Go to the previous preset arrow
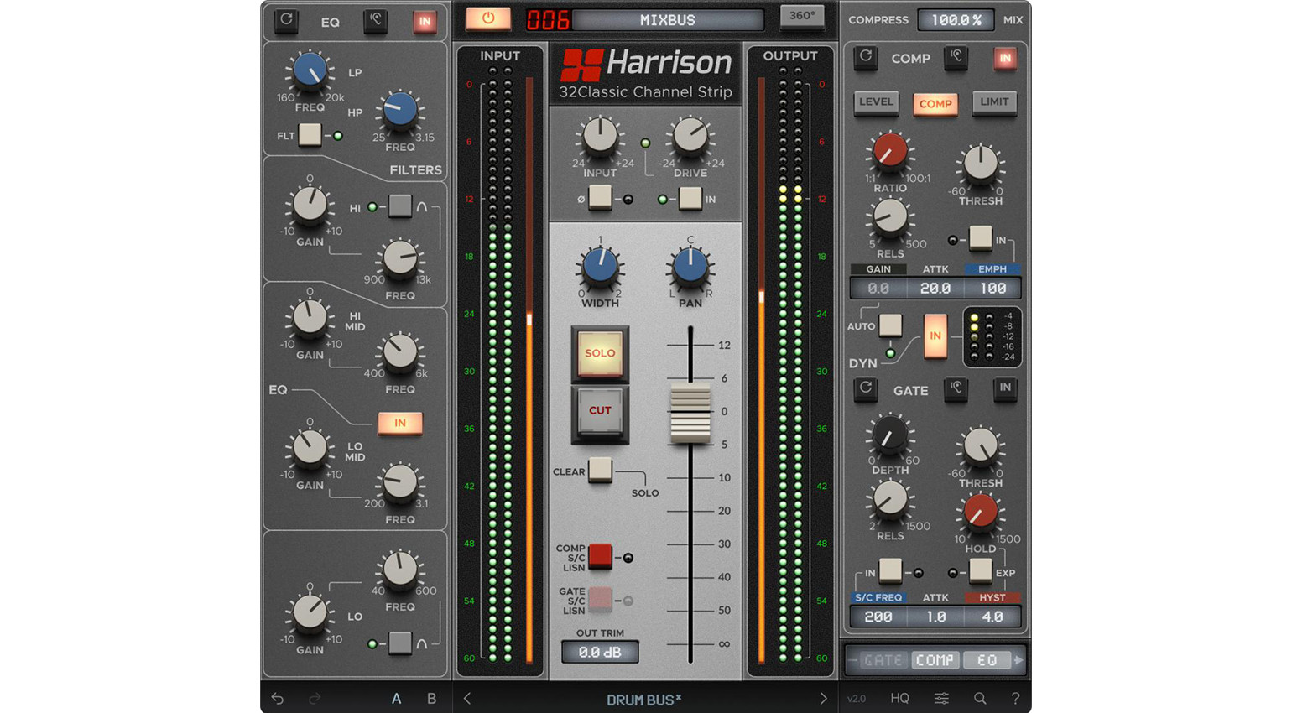The width and height of the screenshot is (1292, 713). coord(467,698)
